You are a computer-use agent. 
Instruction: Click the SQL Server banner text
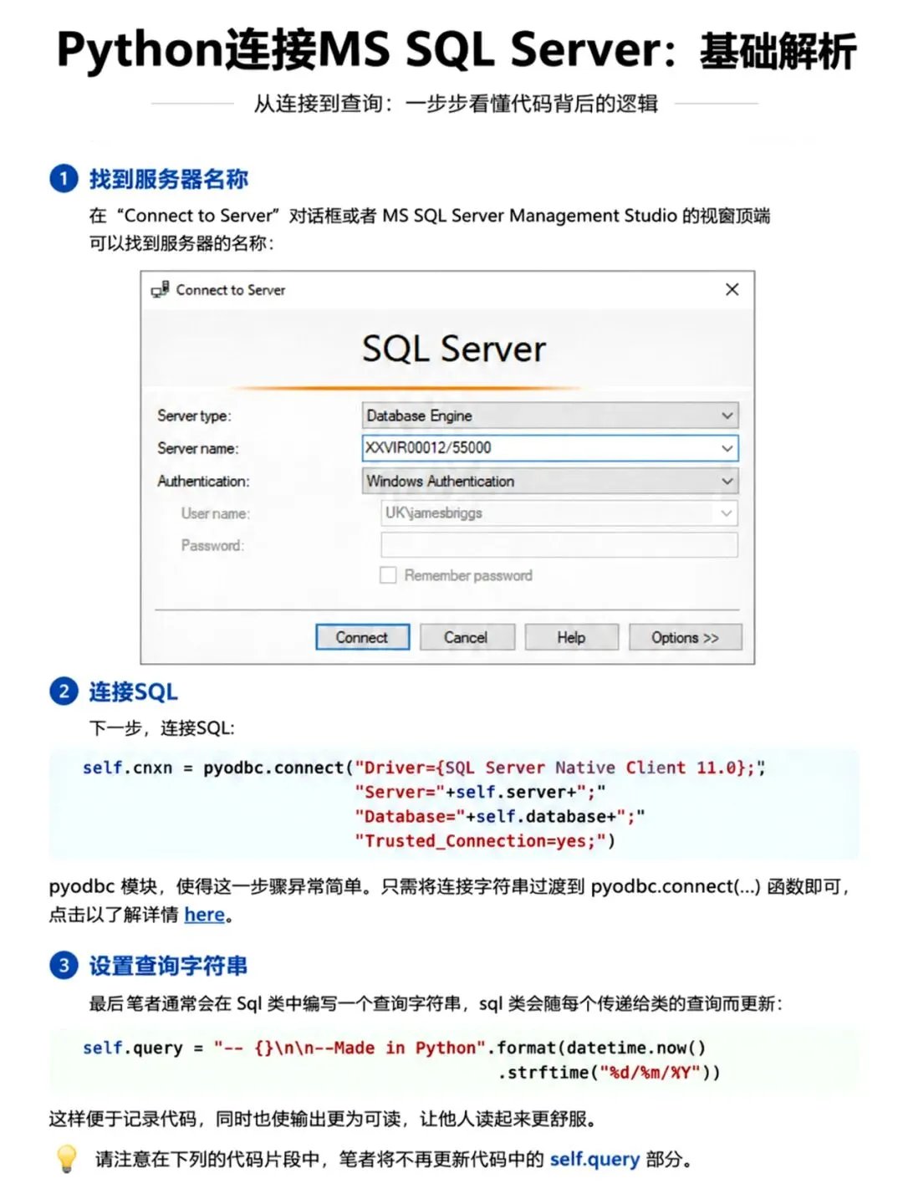click(x=454, y=349)
